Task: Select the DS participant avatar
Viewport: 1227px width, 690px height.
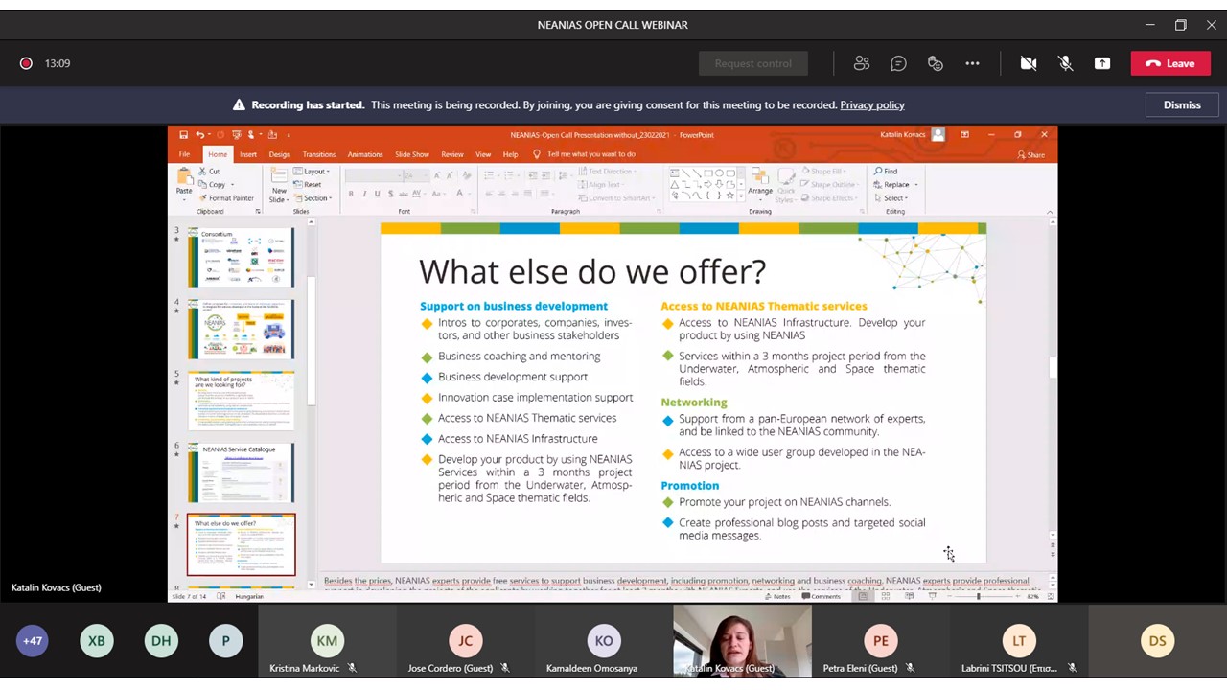Action: [x=1158, y=641]
